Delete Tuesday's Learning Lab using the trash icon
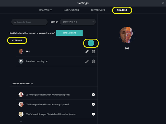 pos(93,61)
